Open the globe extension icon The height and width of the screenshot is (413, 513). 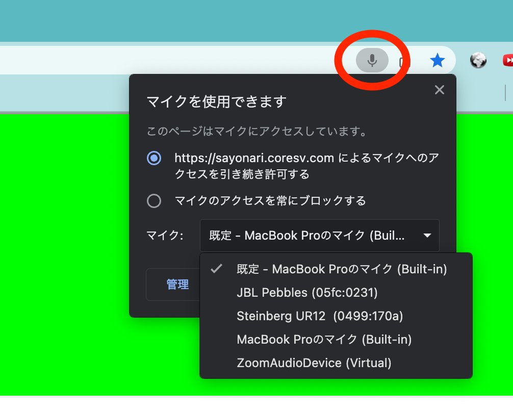click(478, 61)
